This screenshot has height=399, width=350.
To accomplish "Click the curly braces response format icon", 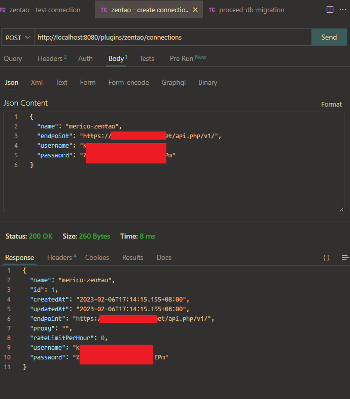I will point(326,257).
